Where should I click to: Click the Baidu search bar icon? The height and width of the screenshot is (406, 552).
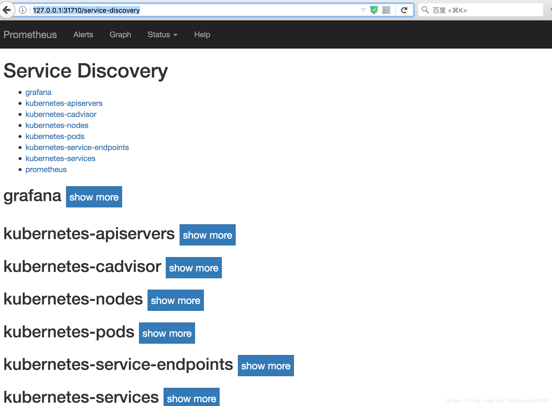[x=424, y=10]
